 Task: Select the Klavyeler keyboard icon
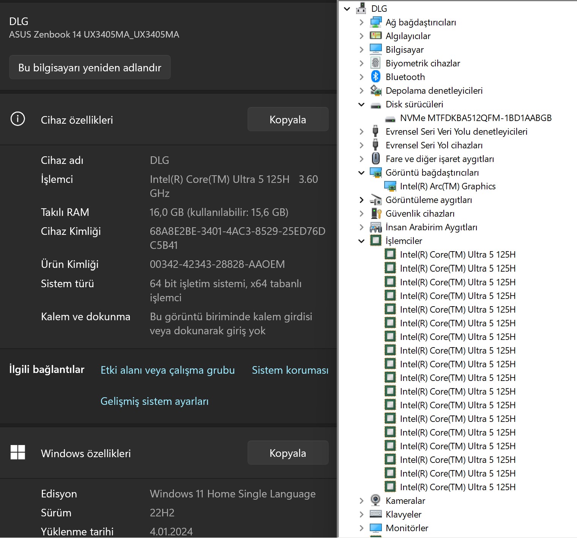coord(375,514)
